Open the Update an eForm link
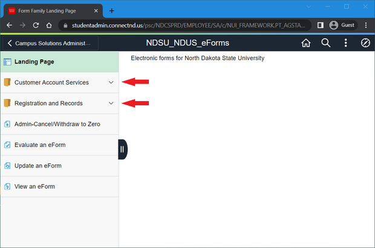 click(x=38, y=166)
